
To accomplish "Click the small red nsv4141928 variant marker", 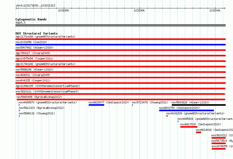I will pos(167,116).
